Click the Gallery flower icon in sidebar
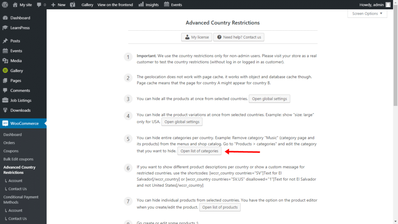Viewport: 398px width, 224px height. coord(5,70)
